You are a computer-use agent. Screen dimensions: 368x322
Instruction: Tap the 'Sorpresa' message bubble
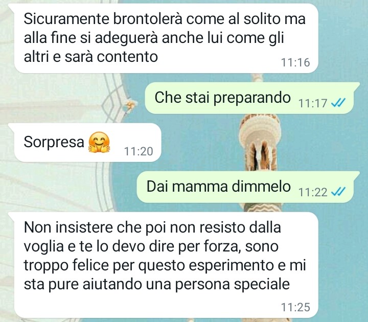tap(87, 143)
